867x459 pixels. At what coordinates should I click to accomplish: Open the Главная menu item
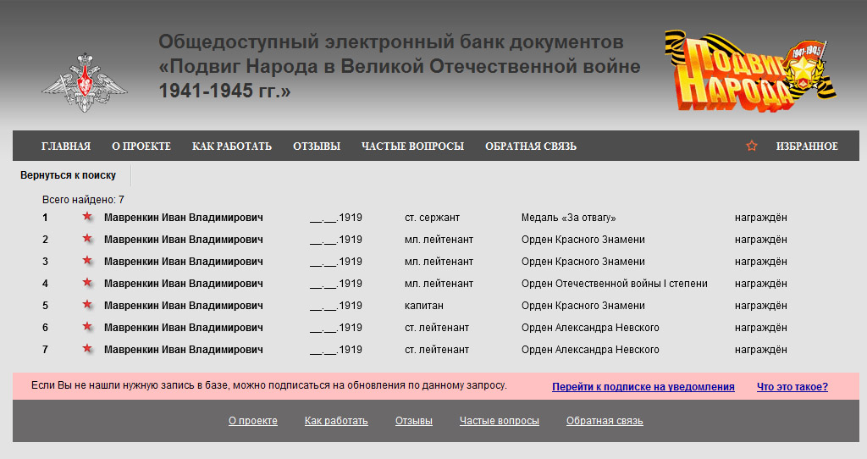[x=65, y=147]
